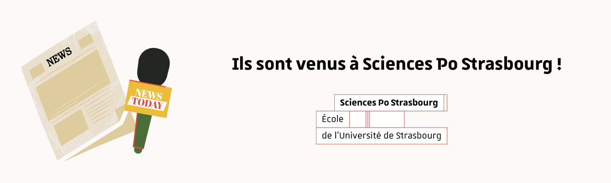
Task: Click the small square right of NEWS headline
Action: pos(86,42)
